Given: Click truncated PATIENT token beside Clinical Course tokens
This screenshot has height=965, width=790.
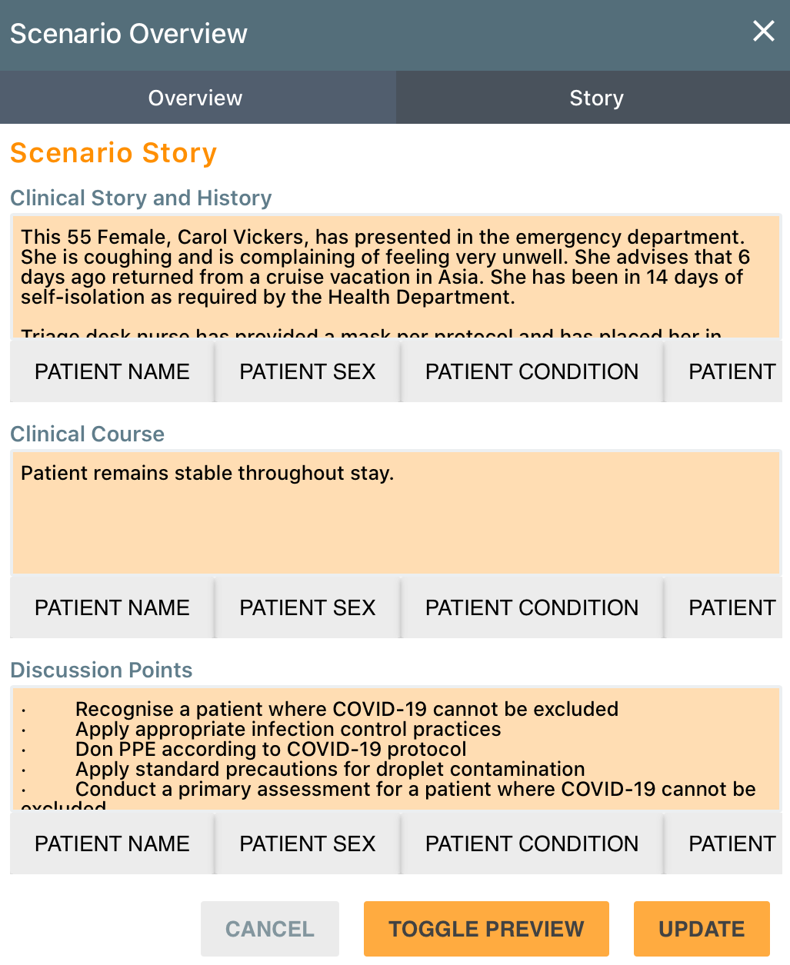Looking at the screenshot, I should click(x=732, y=607).
